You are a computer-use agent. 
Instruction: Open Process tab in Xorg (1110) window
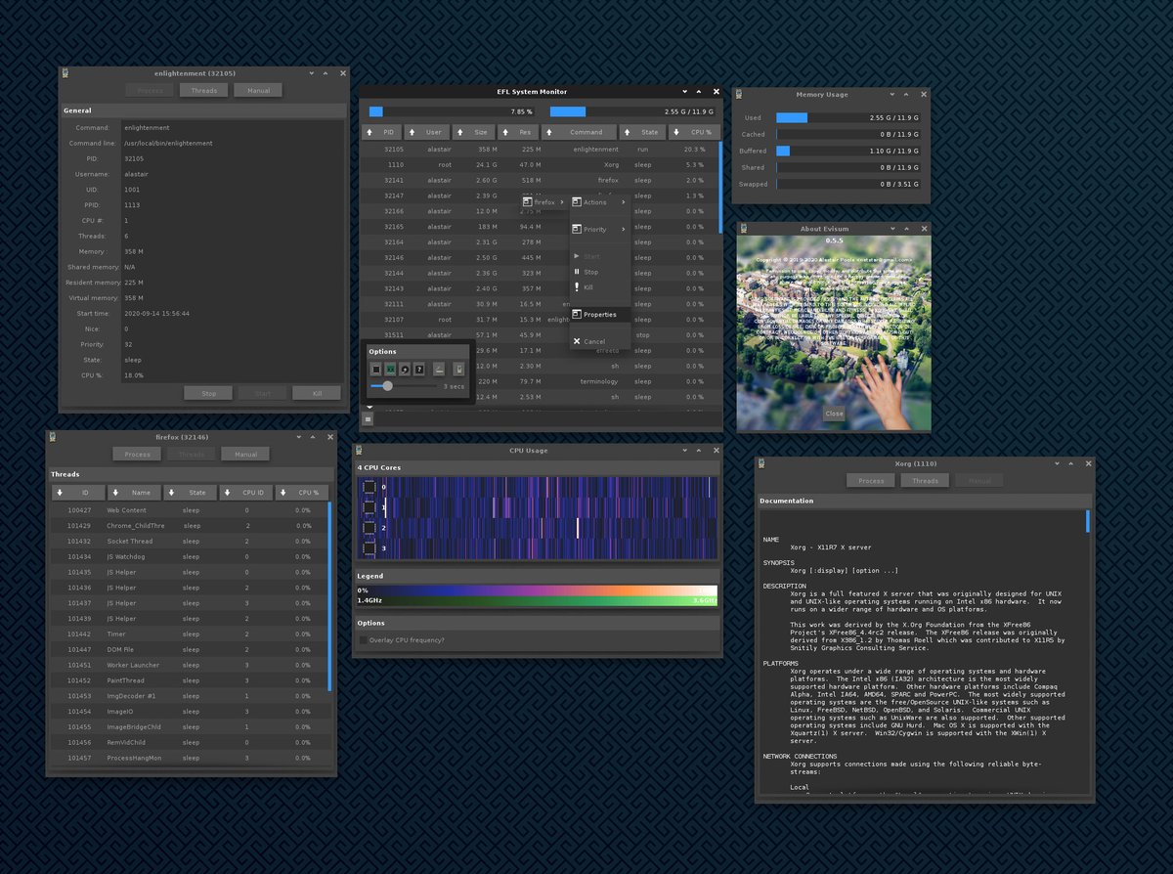click(x=871, y=480)
